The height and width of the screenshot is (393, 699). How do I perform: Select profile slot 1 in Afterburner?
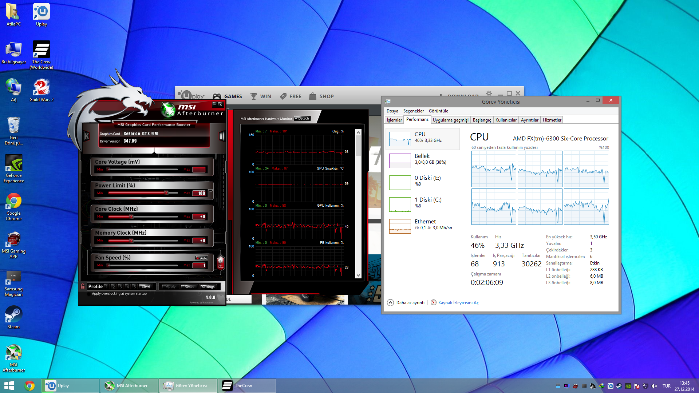click(x=106, y=287)
